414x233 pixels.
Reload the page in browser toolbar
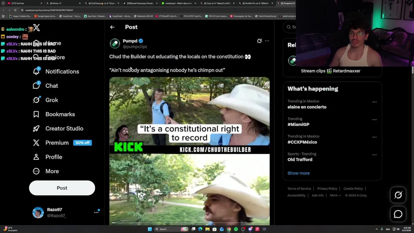coord(15,10)
